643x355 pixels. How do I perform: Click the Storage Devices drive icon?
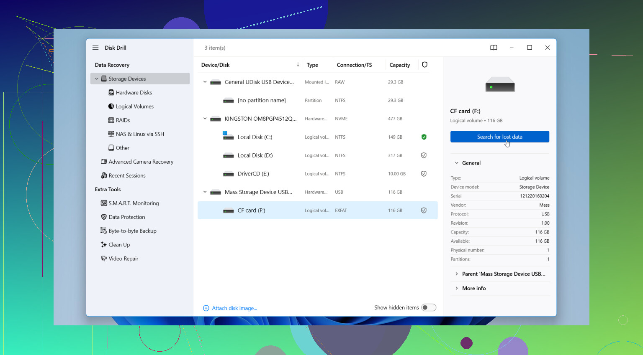[x=104, y=79]
